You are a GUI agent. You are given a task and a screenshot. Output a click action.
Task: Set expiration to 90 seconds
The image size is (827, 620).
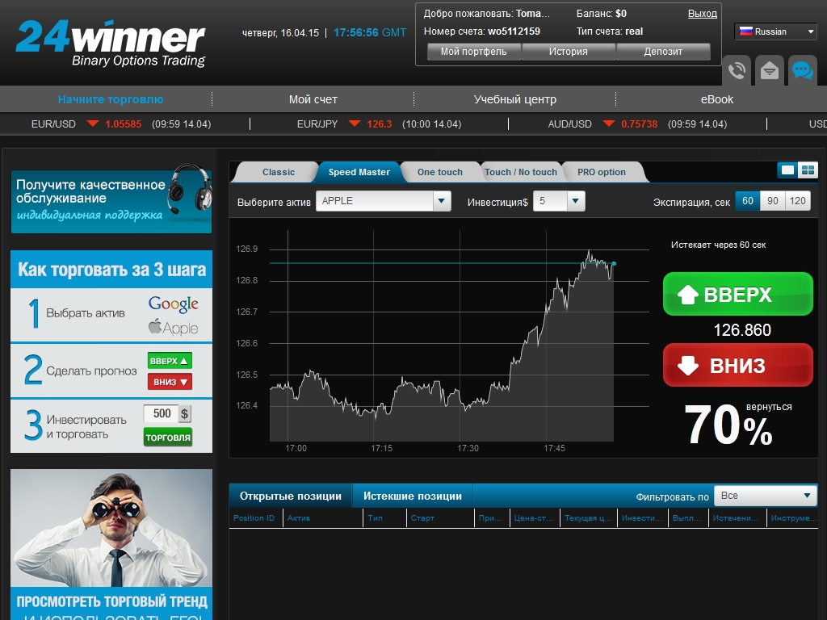[773, 201]
